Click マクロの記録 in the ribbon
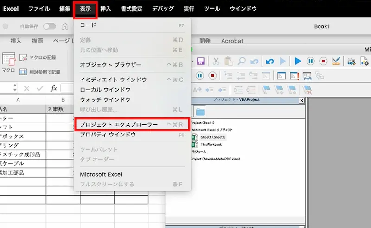Image resolution: width=371 pixels, height=228 pixels. point(38,57)
